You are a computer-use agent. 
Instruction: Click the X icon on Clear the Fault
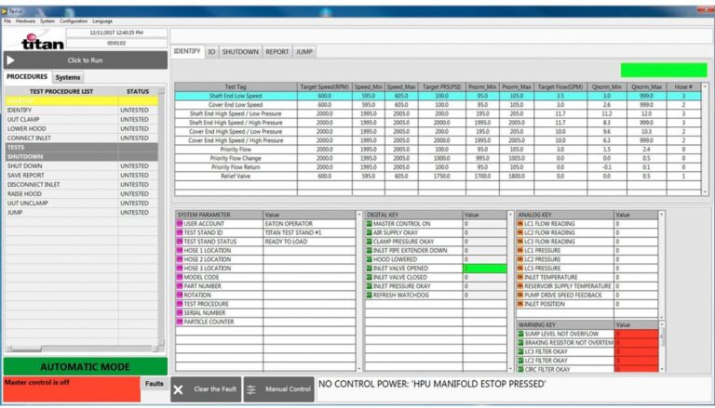[178, 389]
